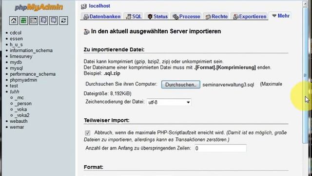Switch to the Status tab
The image size is (312, 176).
click(157, 16)
